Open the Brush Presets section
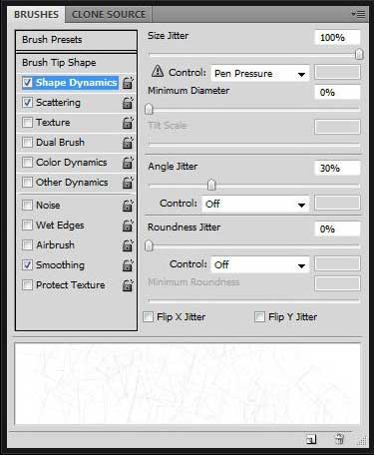The image size is (374, 455). pyautogui.click(x=76, y=40)
